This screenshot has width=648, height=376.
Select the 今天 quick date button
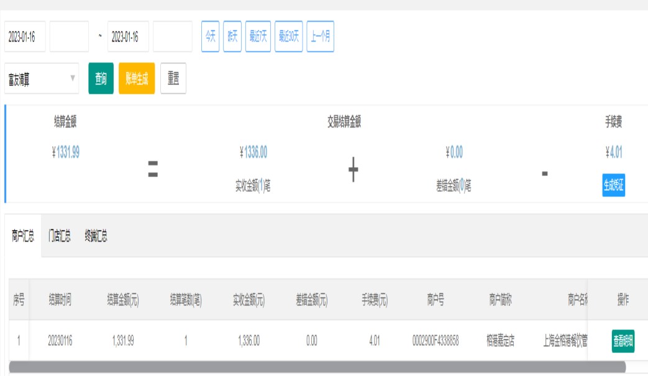pyautogui.click(x=210, y=37)
